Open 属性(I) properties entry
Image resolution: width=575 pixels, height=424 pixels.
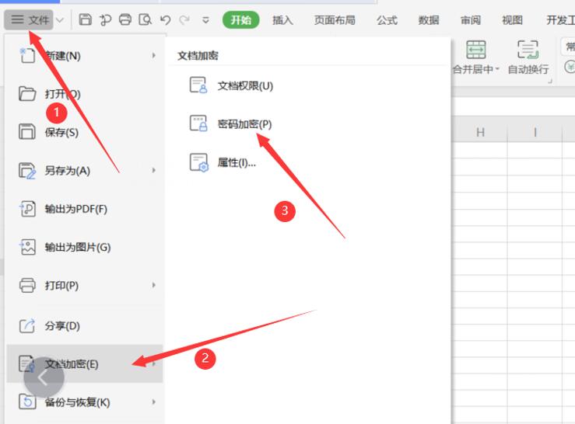[236, 163]
